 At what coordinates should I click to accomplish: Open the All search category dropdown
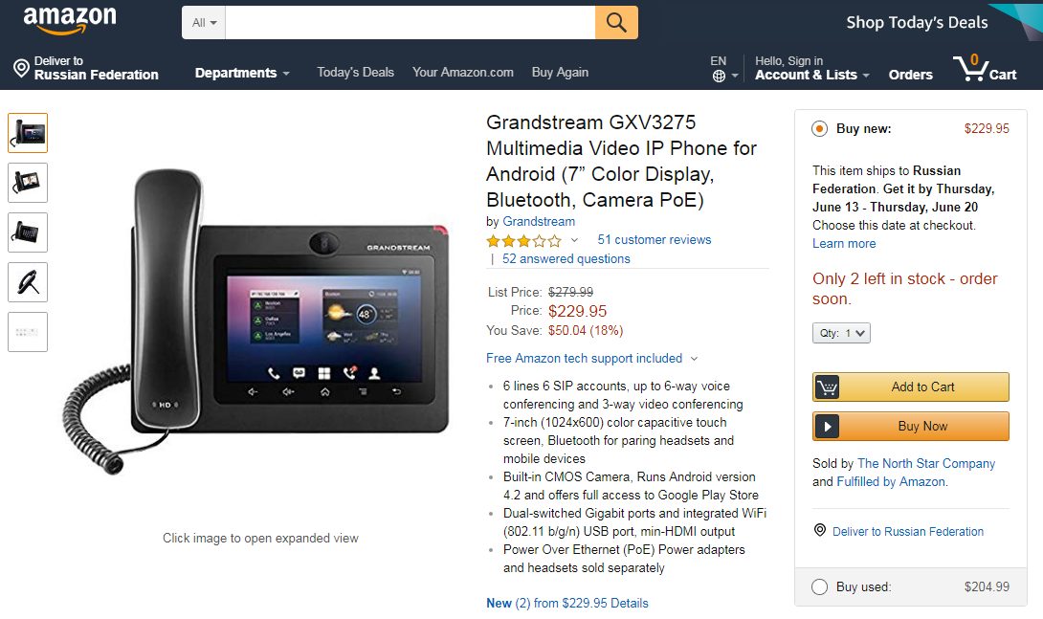pos(204,23)
